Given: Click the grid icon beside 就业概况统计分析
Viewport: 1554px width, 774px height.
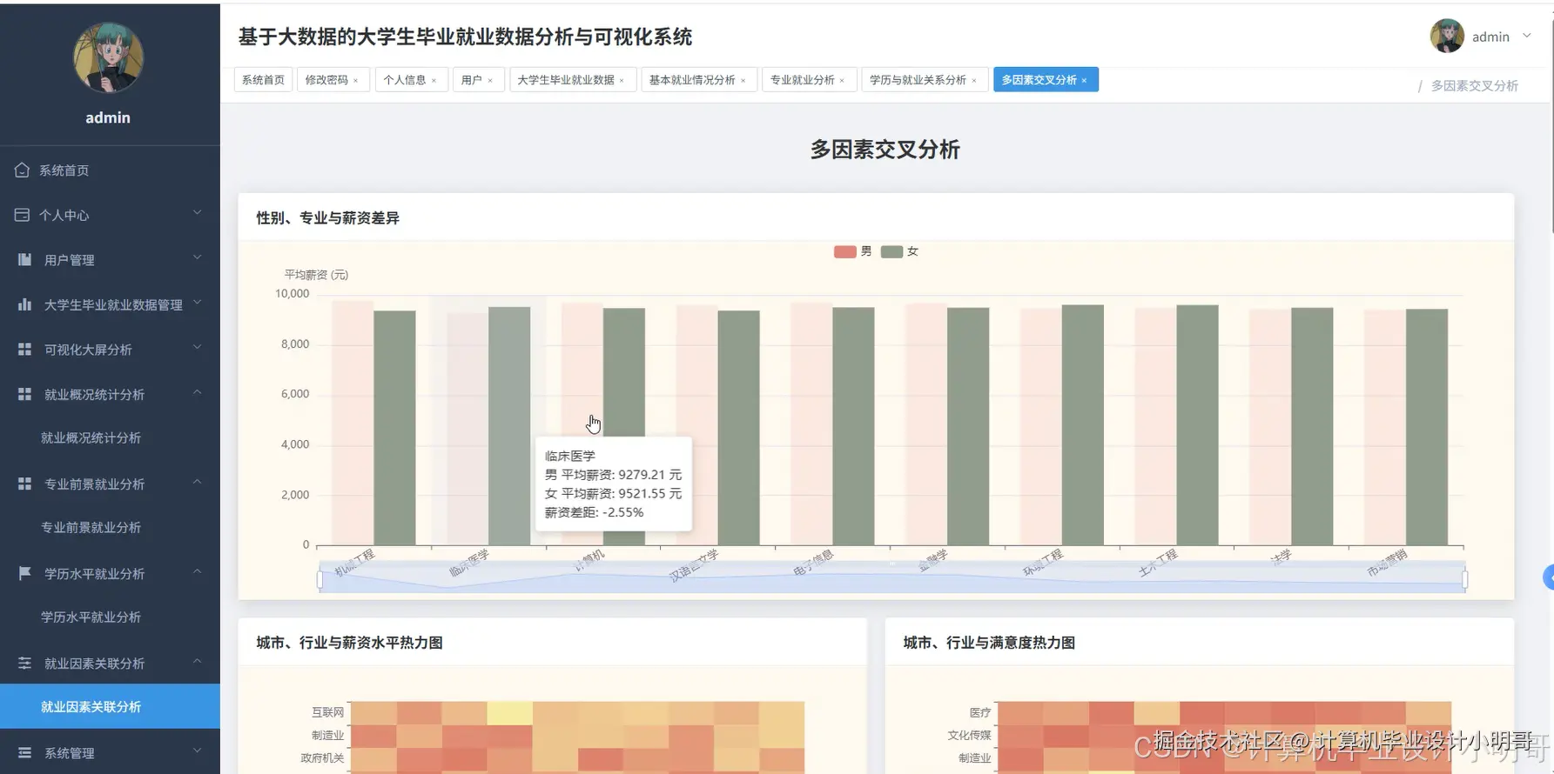Looking at the screenshot, I should pos(24,394).
